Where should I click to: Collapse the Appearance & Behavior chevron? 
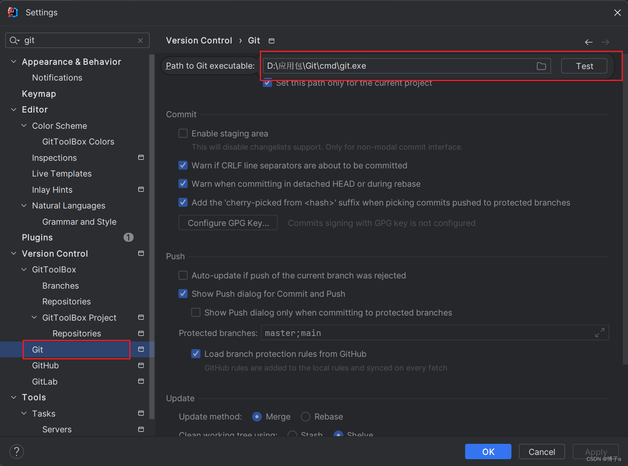[14, 62]
